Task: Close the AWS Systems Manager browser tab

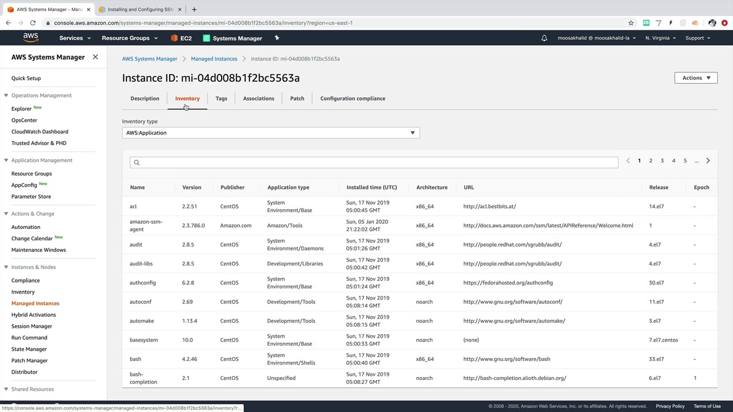Action: 88,10
